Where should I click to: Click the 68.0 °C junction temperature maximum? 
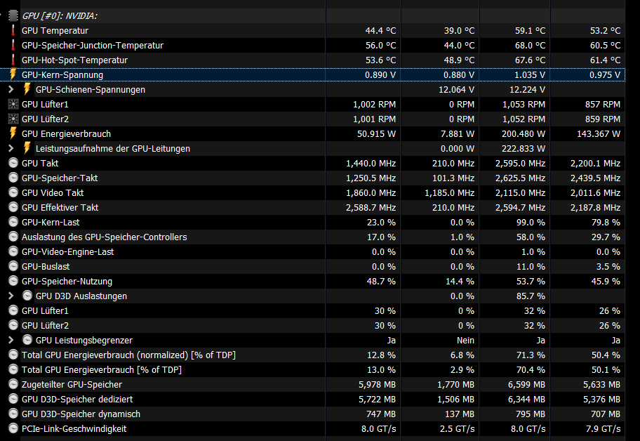point(530,46)
